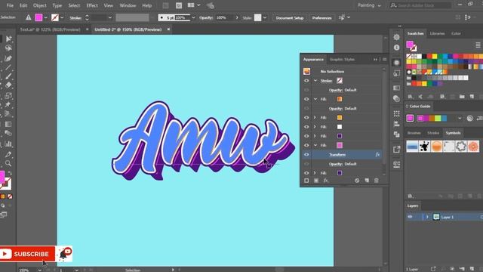Switch to first document tab at 122%
The width and height of the screenshot is (483, 272).
tap(51, 29)
